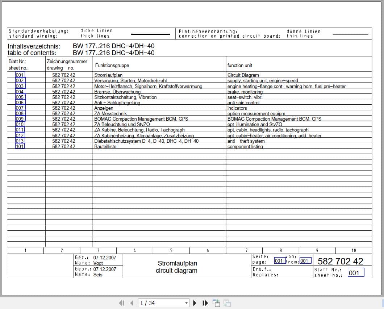The image size is (384, 309).
Task: Open sheet link 008 for ZA Messtechnik
Action: tap(20, 113)
